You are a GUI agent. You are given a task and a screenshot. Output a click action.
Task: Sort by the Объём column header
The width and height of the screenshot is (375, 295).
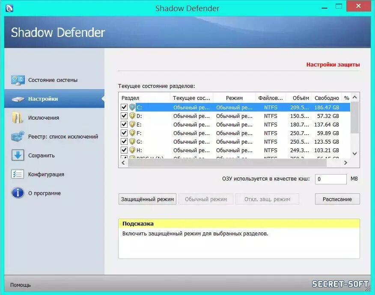[x=299, y=98]
